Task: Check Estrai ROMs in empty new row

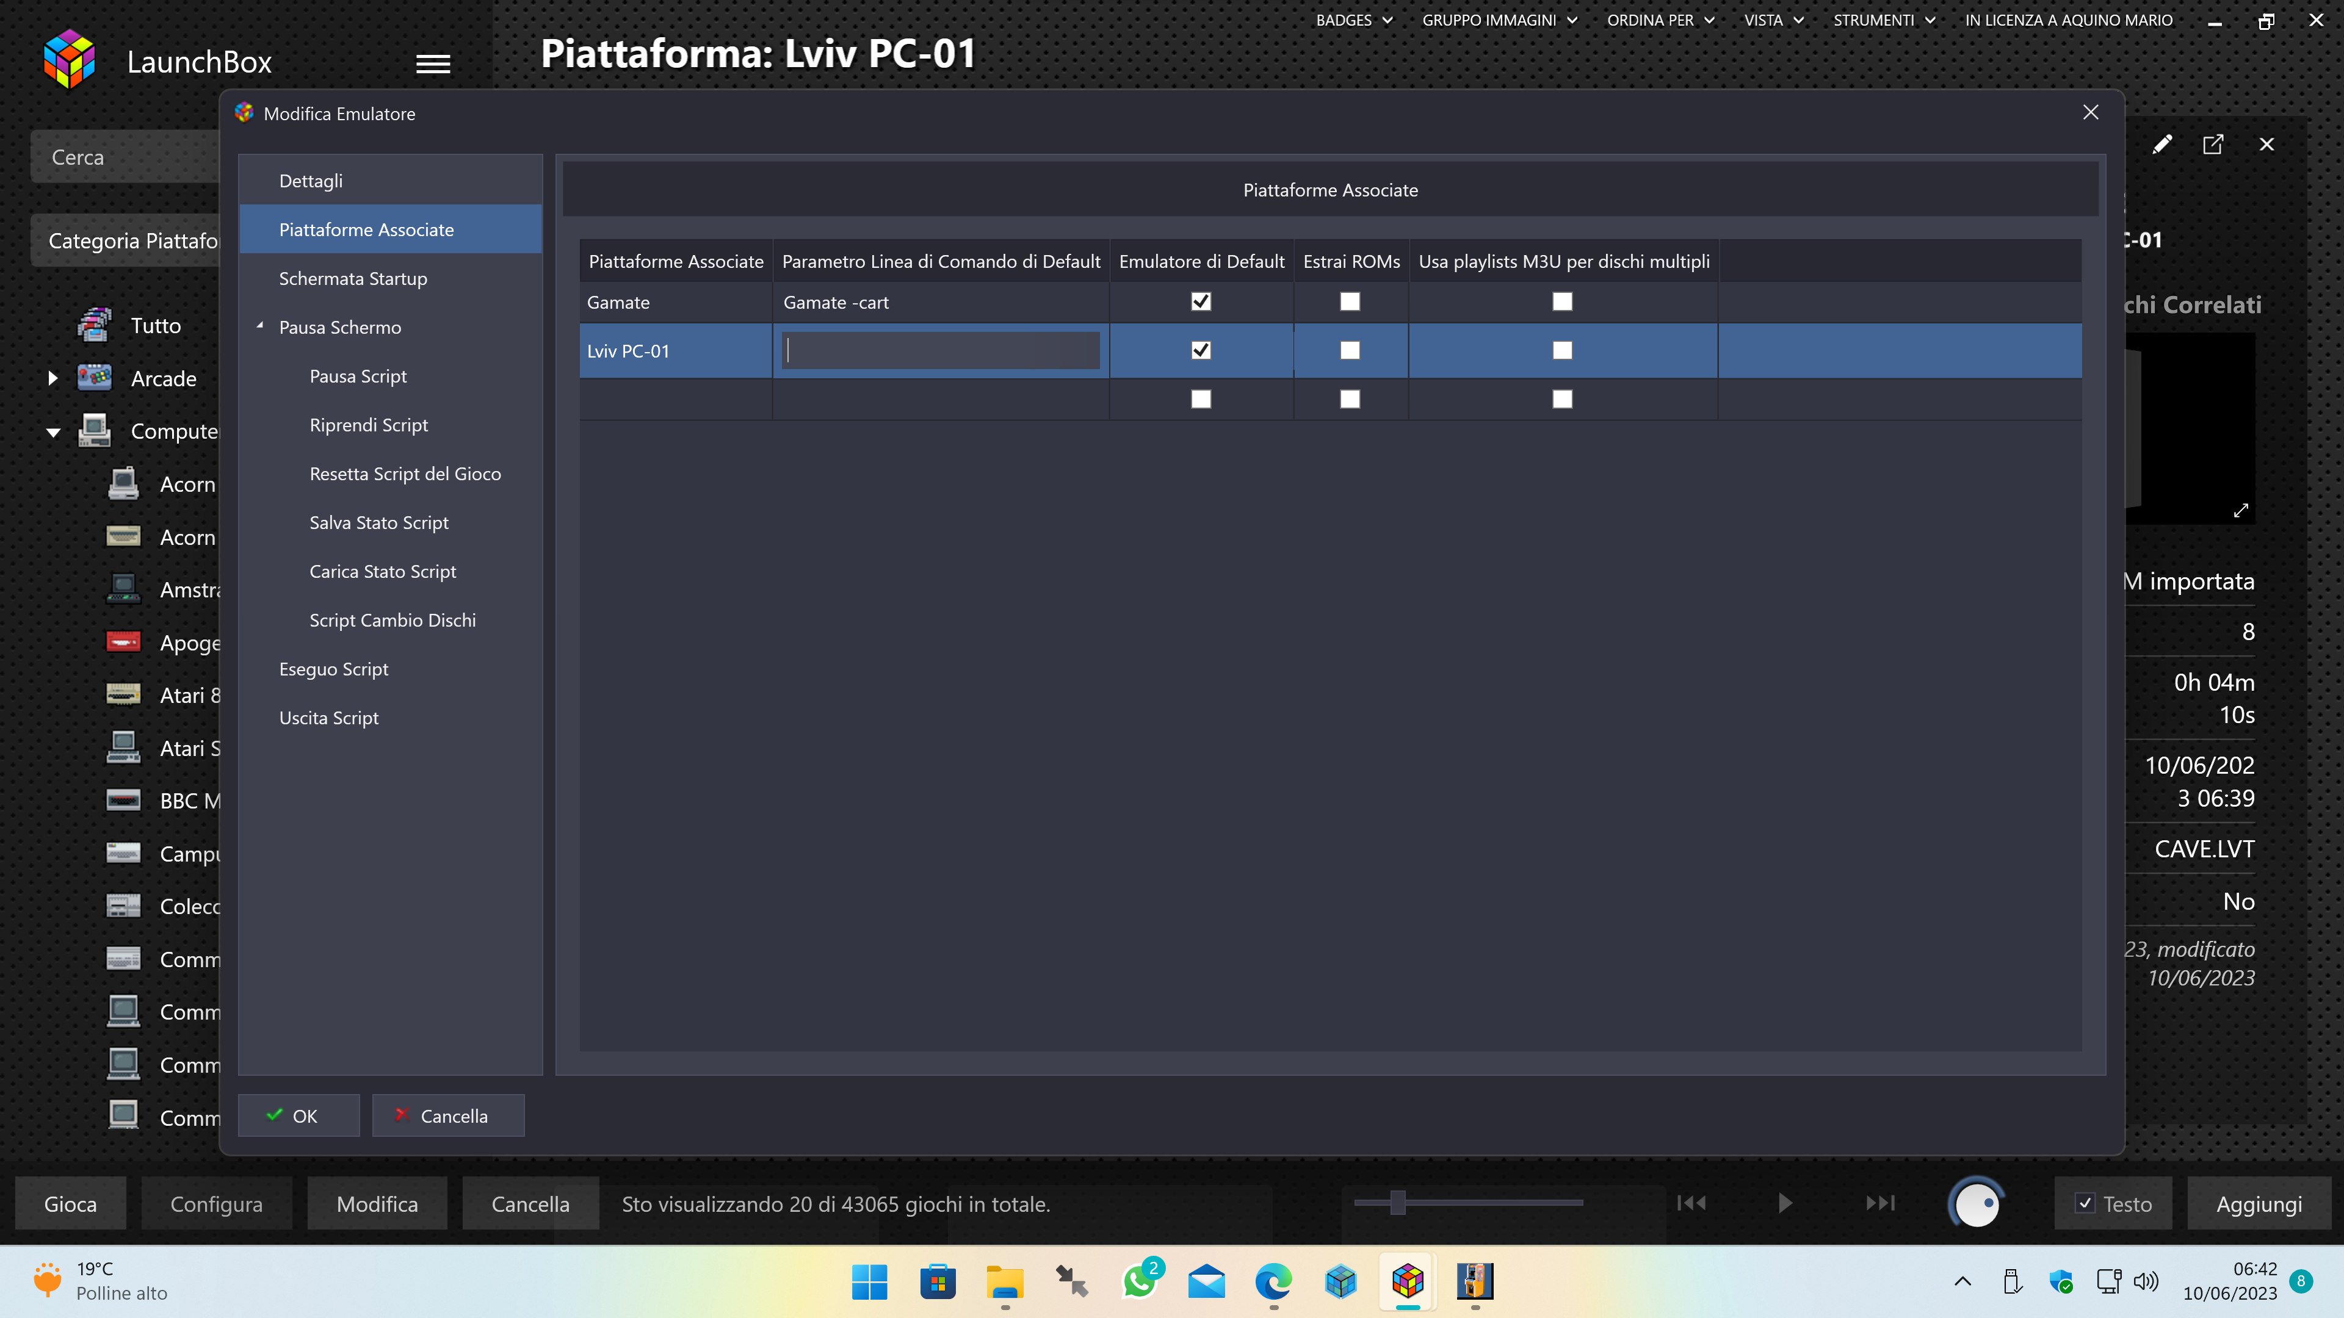Action: point(1350,399)
